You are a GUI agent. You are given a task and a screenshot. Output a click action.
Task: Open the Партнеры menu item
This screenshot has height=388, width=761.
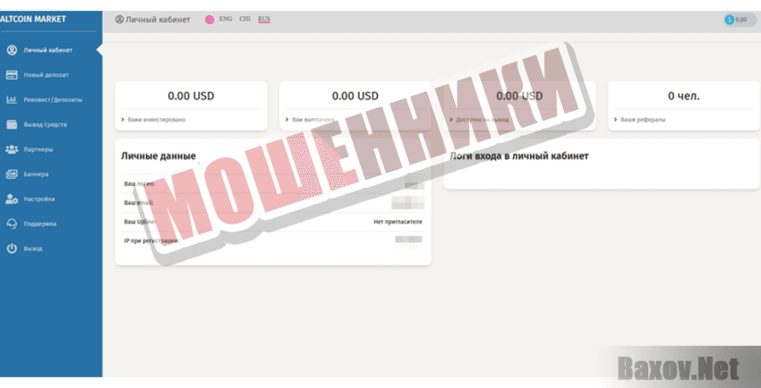(x=38, y=149)
